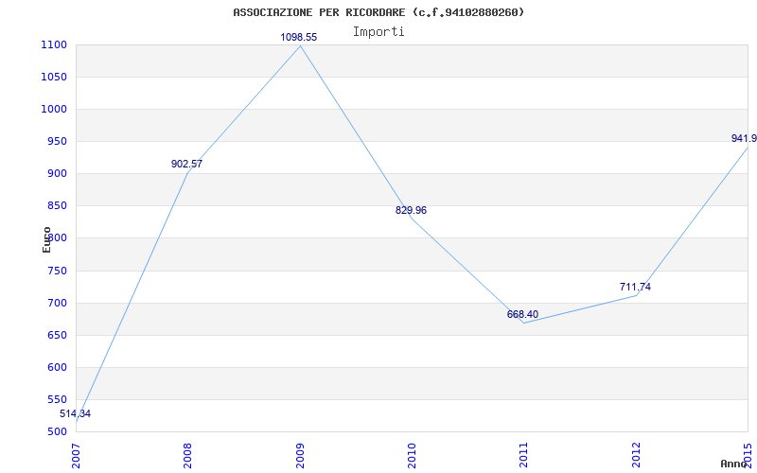Click the 2009 x-axis year label

tap(300, 455)
